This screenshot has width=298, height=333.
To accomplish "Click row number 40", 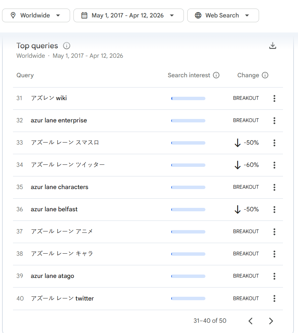I will [x=20, y=298].
